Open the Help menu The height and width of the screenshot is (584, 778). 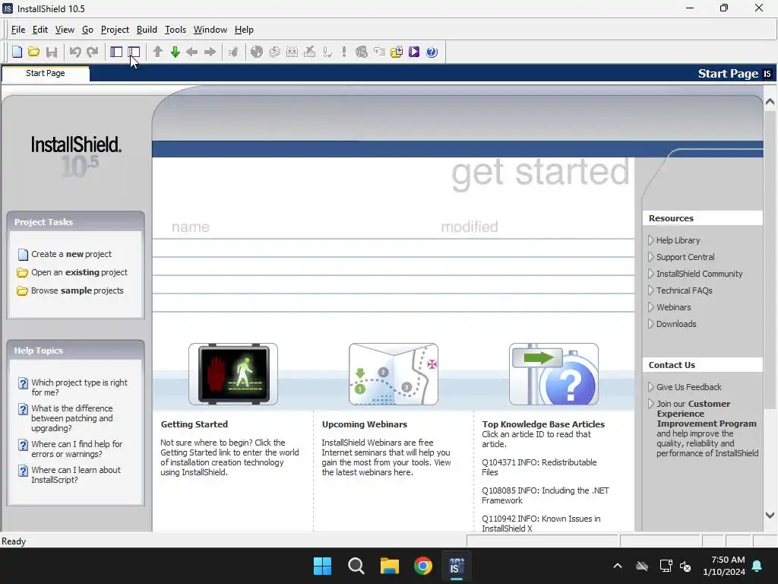[244, 30]
